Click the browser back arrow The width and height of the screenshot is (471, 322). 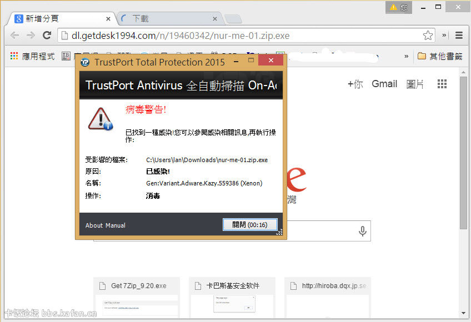pos(14,36)
